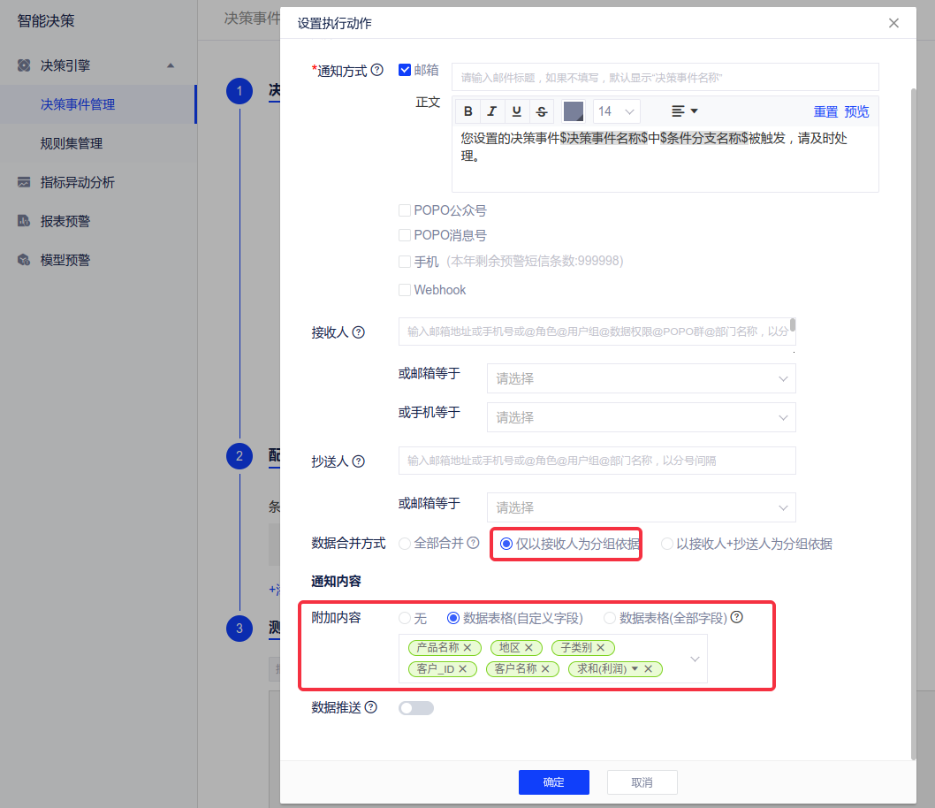Click the underline formatting icon

pyautogui.click(x=517, y=111)
